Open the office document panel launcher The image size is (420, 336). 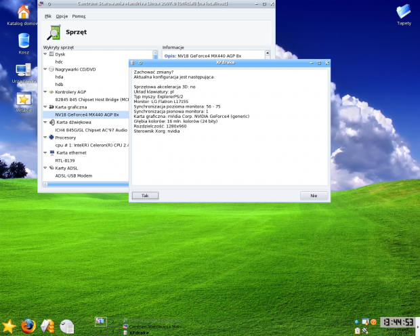(x=66, y=327)
